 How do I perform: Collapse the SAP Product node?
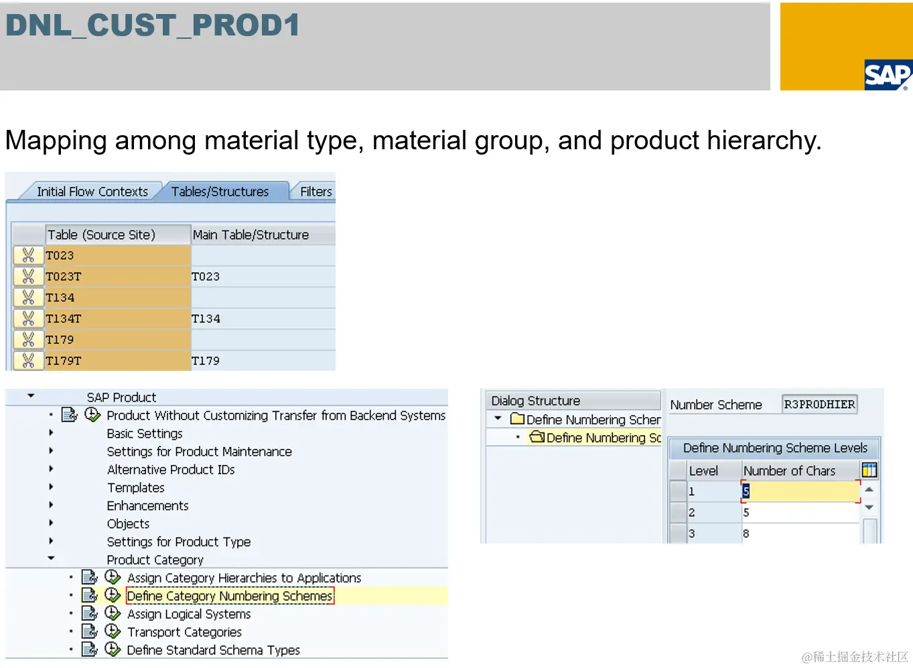(x=31, y=396)
